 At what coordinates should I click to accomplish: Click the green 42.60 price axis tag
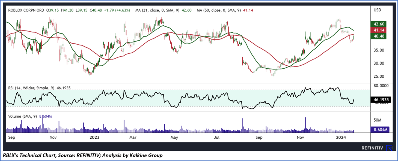[378, 24]
